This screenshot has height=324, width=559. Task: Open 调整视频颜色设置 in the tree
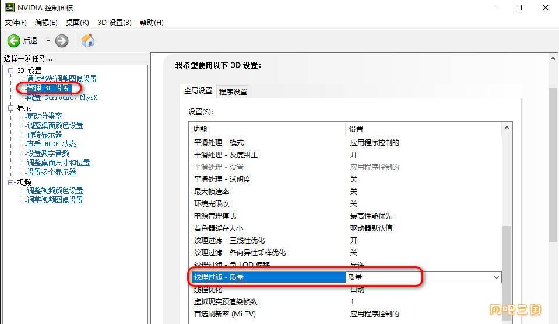pyautogui.click(x=55, y=191)
